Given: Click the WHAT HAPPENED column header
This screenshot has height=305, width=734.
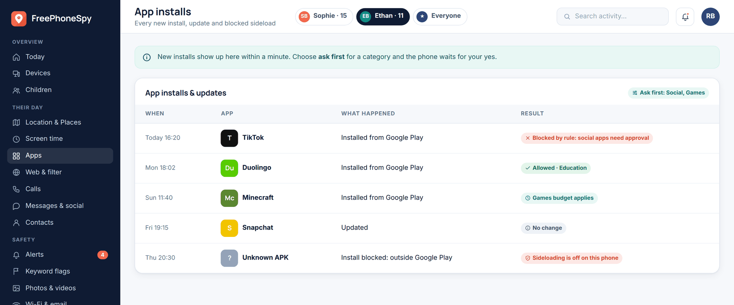Looking at the screenshot, I should click(368, 114).
